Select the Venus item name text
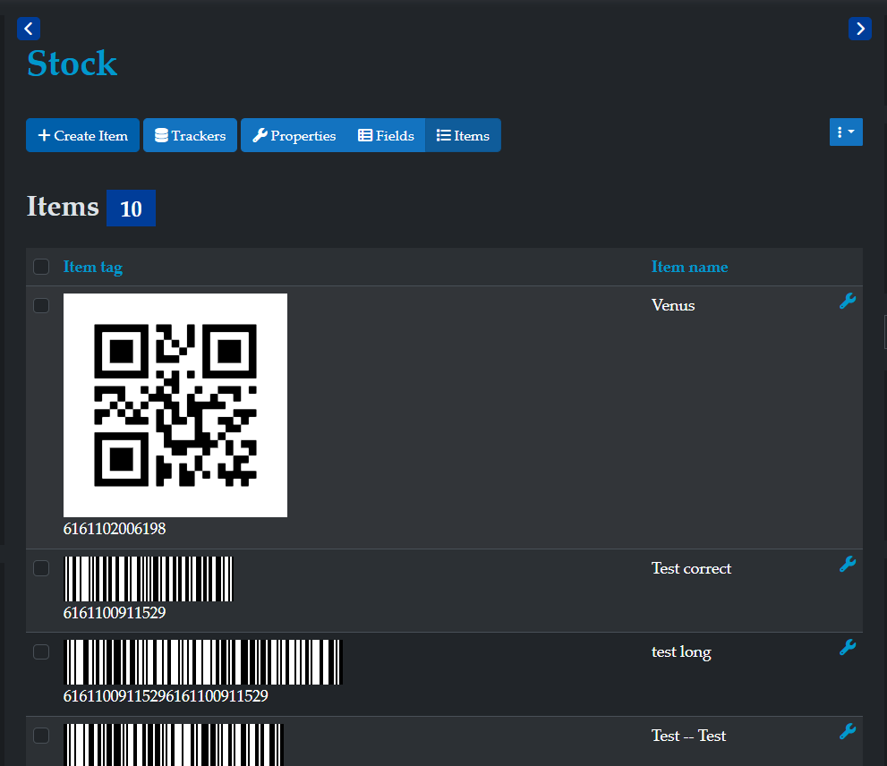Screen dimensions: 887x766 click(673, 305)
